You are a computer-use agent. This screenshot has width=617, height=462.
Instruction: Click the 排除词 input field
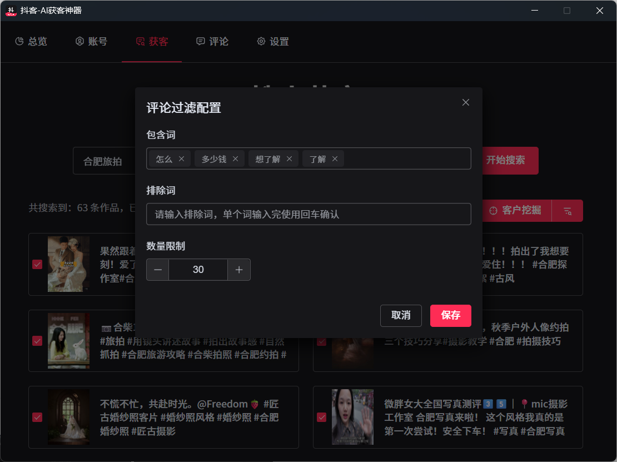click(x=308, y=214)
